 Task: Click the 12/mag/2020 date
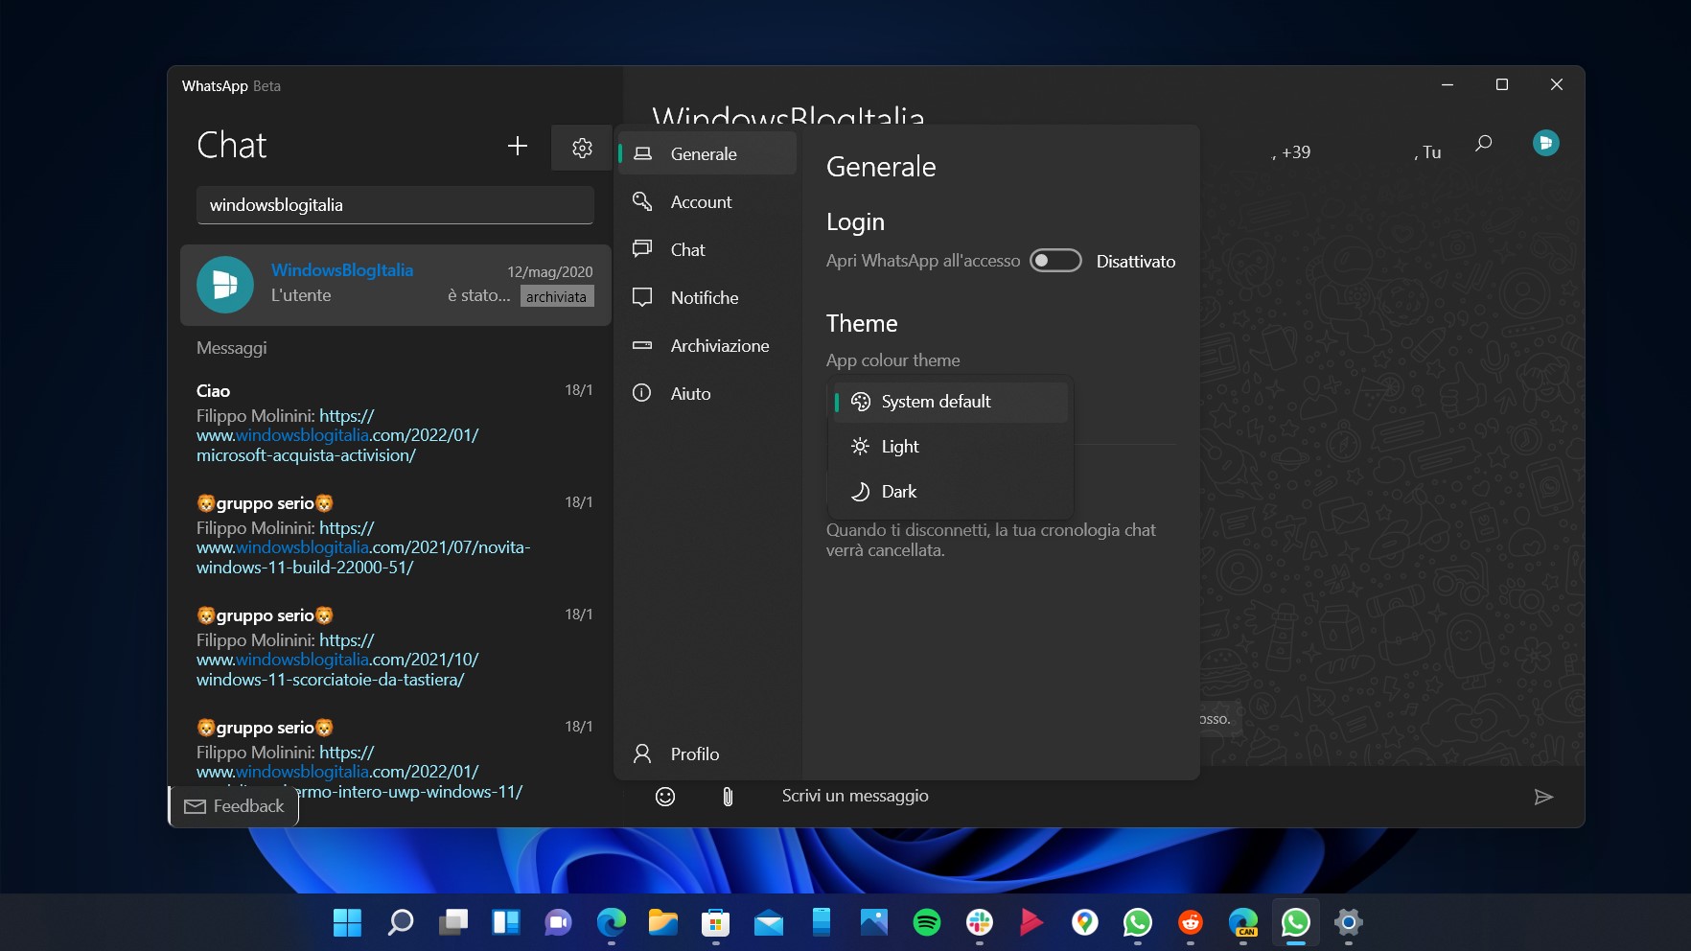[x=550, y=272]
